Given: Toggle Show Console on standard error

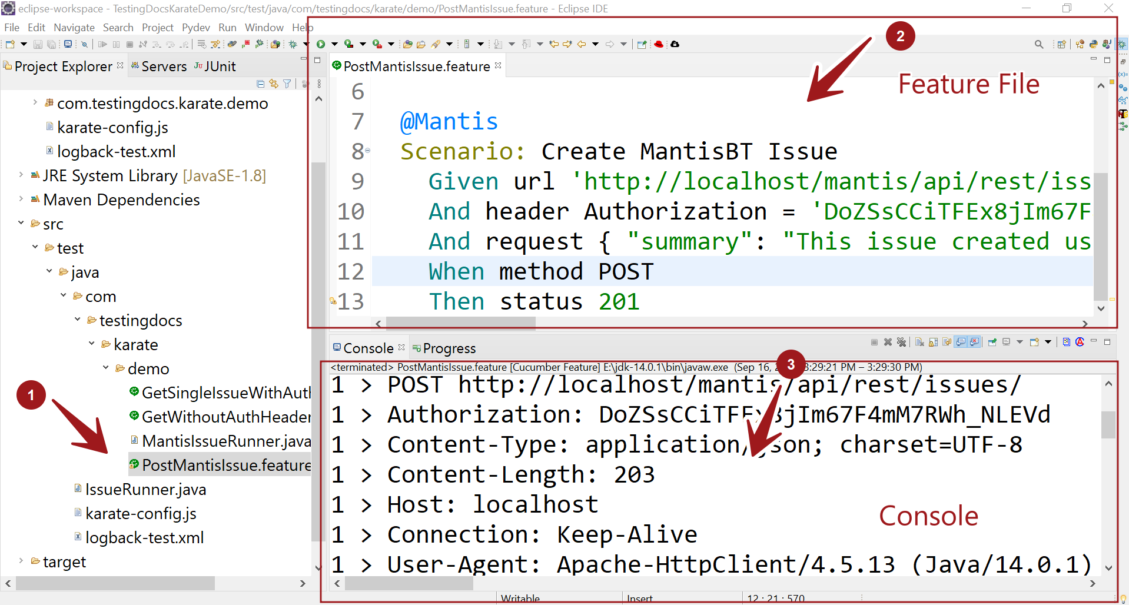Looking at the screenshot, I should pyautogui.click(x=975, y=342).
